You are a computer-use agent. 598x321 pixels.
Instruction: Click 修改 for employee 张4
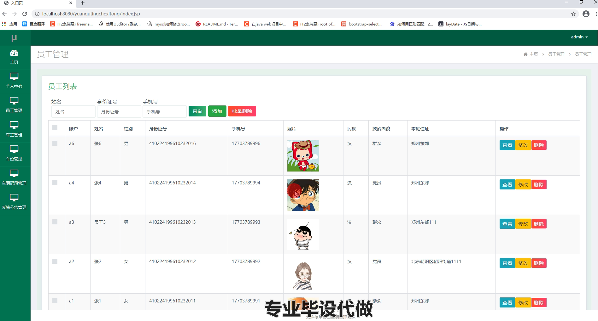523,184
